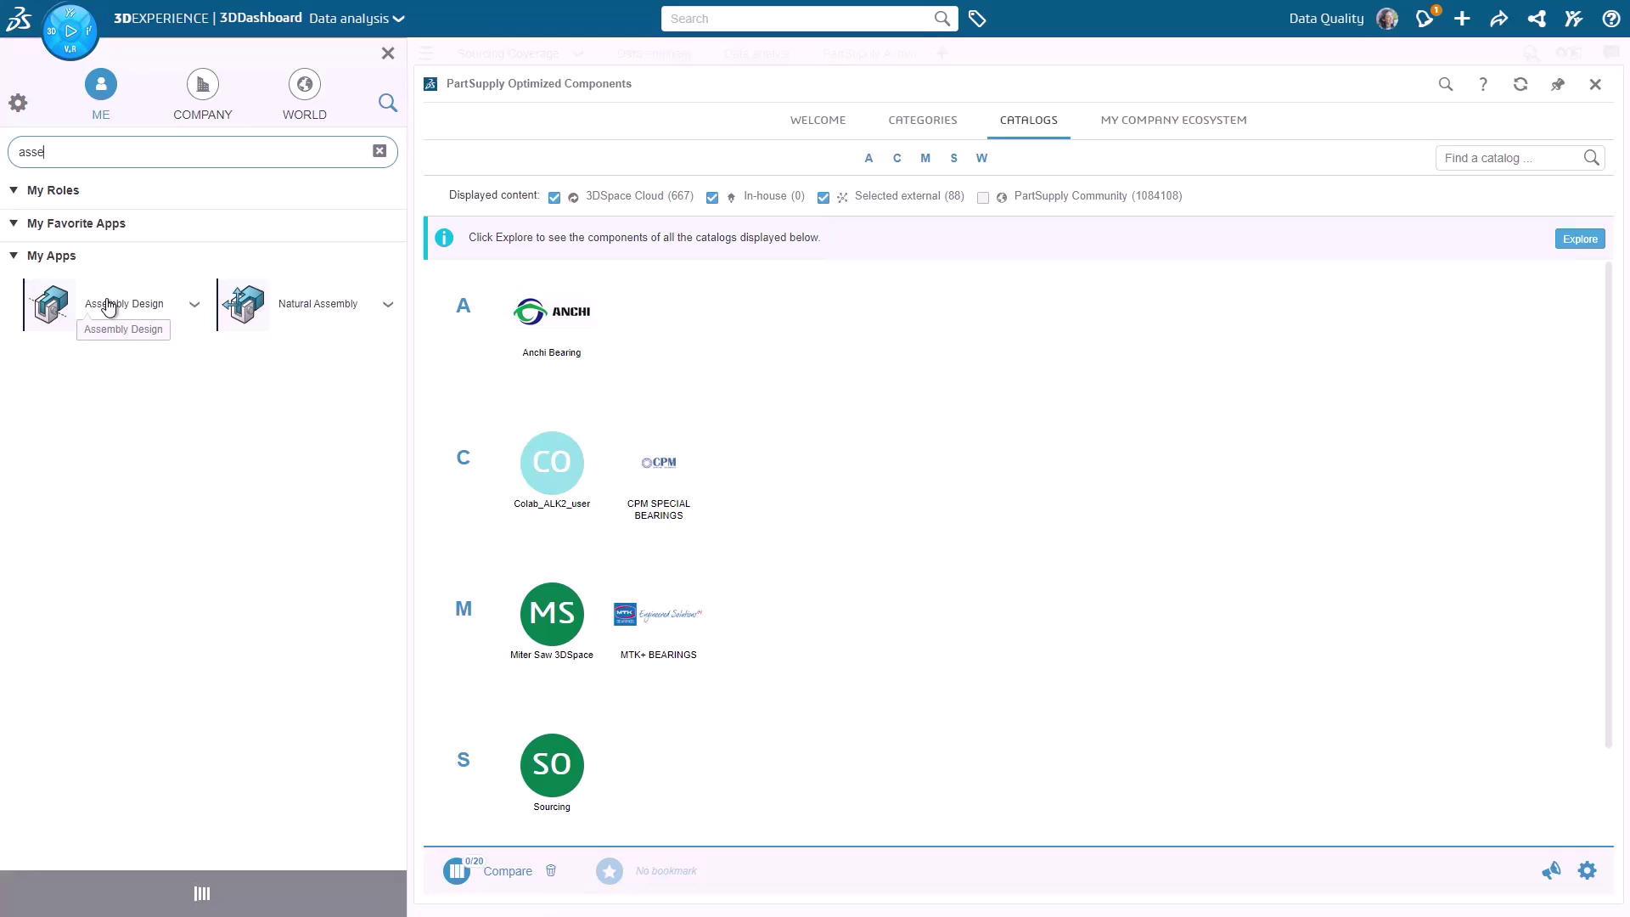Image resolution: width=1630 pixels, height=917 pixels.
Task: Click the 3D compass logo
Action: [70, 31]
